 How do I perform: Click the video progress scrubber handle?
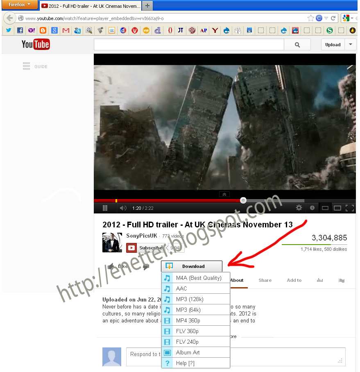click(243, 200)
